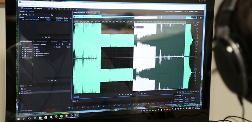Click the filter icon in media browser
Viewport: 252px width, 122px height.
point(69,44)
